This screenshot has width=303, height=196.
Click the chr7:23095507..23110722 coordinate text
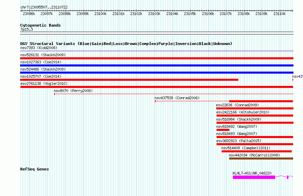pyautogui.click(x=44, y=7)
